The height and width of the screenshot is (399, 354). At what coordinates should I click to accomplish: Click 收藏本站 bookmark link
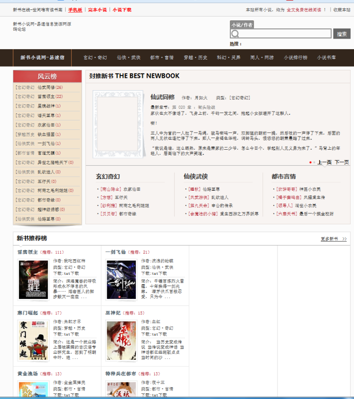pyautogui.click(x=342, y=10)
